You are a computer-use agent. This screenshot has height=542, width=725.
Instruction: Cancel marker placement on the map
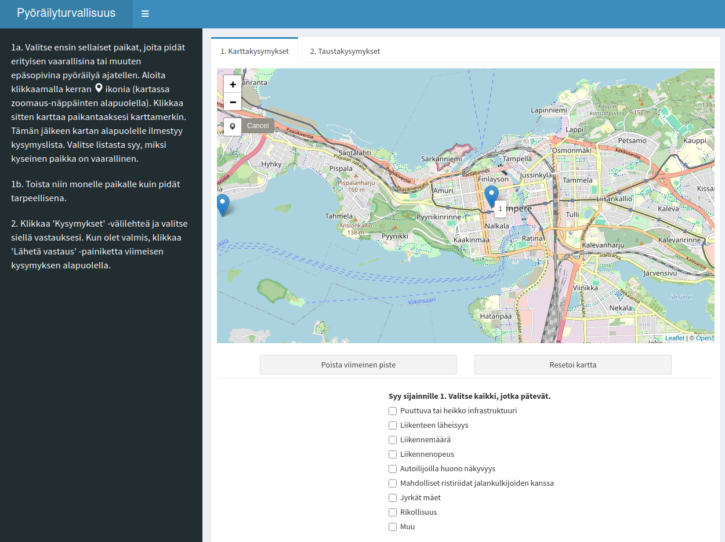coord(258,126)
